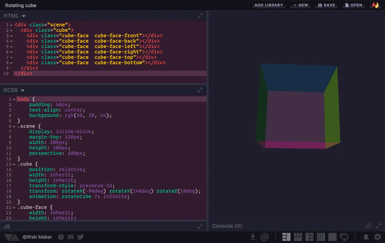This screenshot has width=385, height=243.
Task: Show keyboard shortcuts icon
Action: tap(71, 237)
